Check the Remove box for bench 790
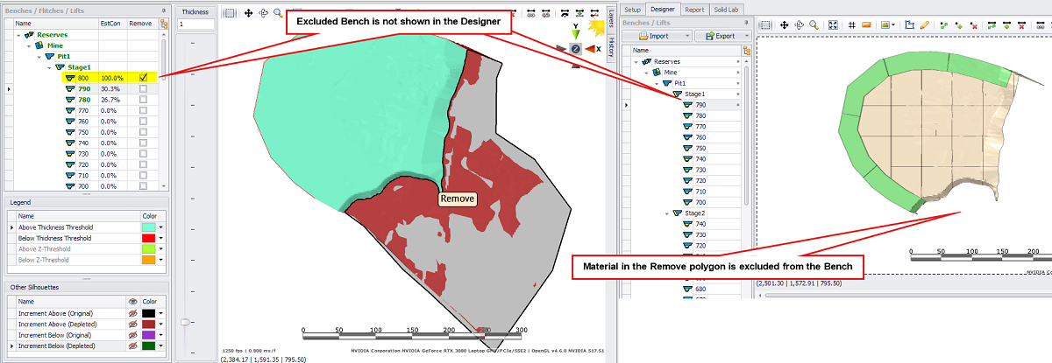This screenshot has width=1052, height=363. (143, 88)
